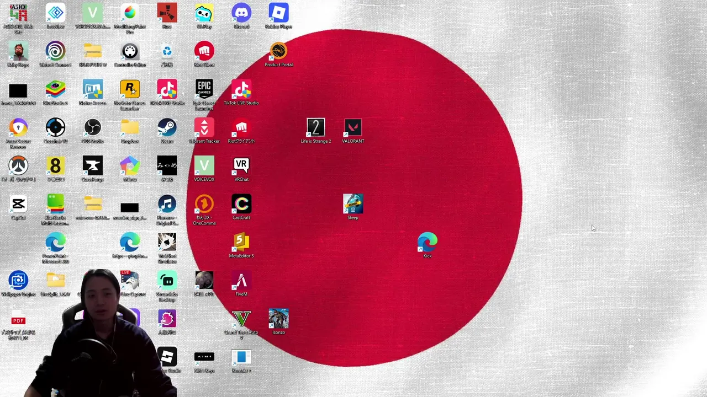
Task: Open the MetaEditor 5 icon
Action: [x=241, y=243]
